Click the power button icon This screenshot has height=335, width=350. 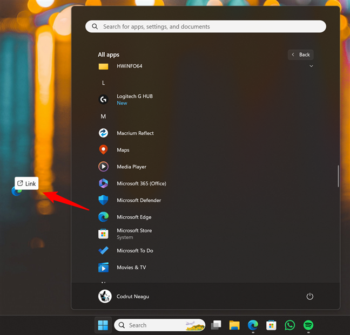point(310,297)
